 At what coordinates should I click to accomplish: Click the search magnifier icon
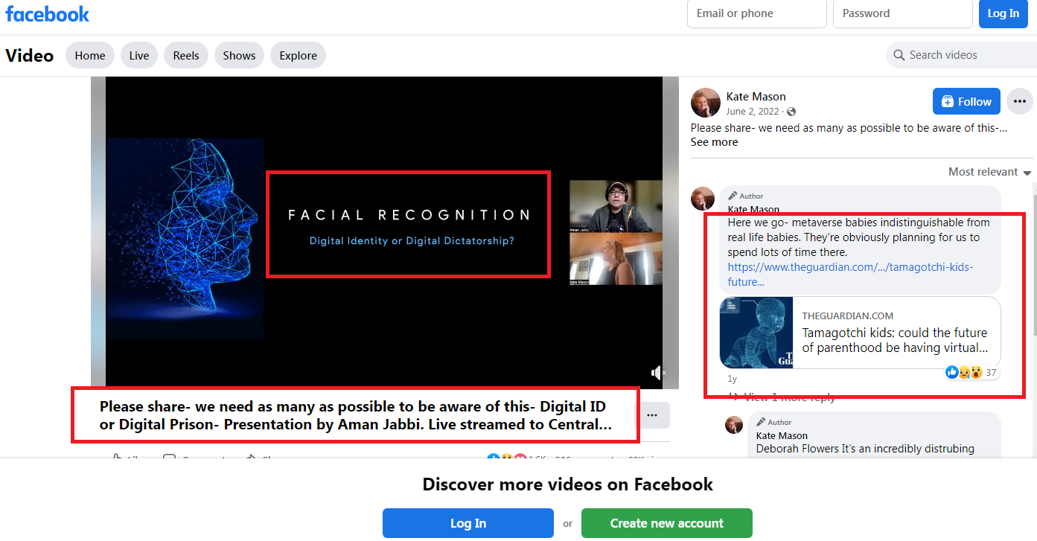(899, 55)
